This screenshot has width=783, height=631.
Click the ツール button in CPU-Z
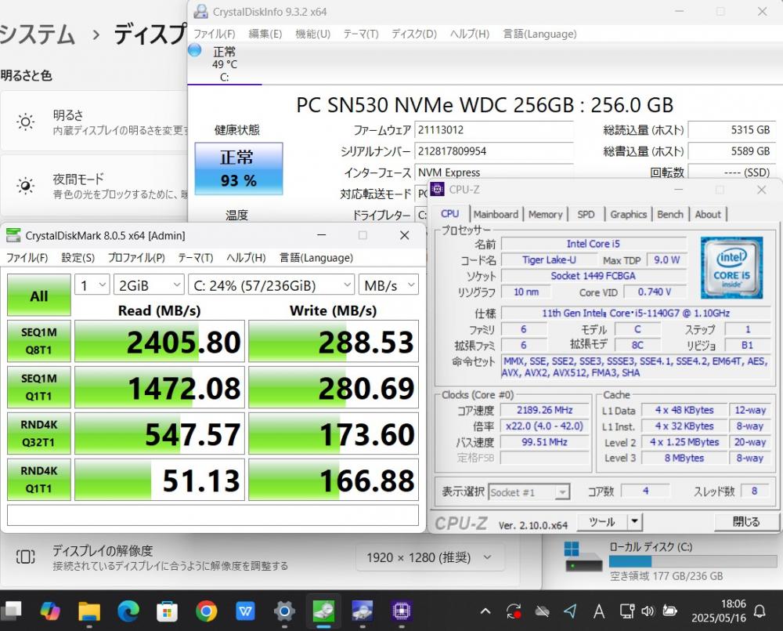601,522
